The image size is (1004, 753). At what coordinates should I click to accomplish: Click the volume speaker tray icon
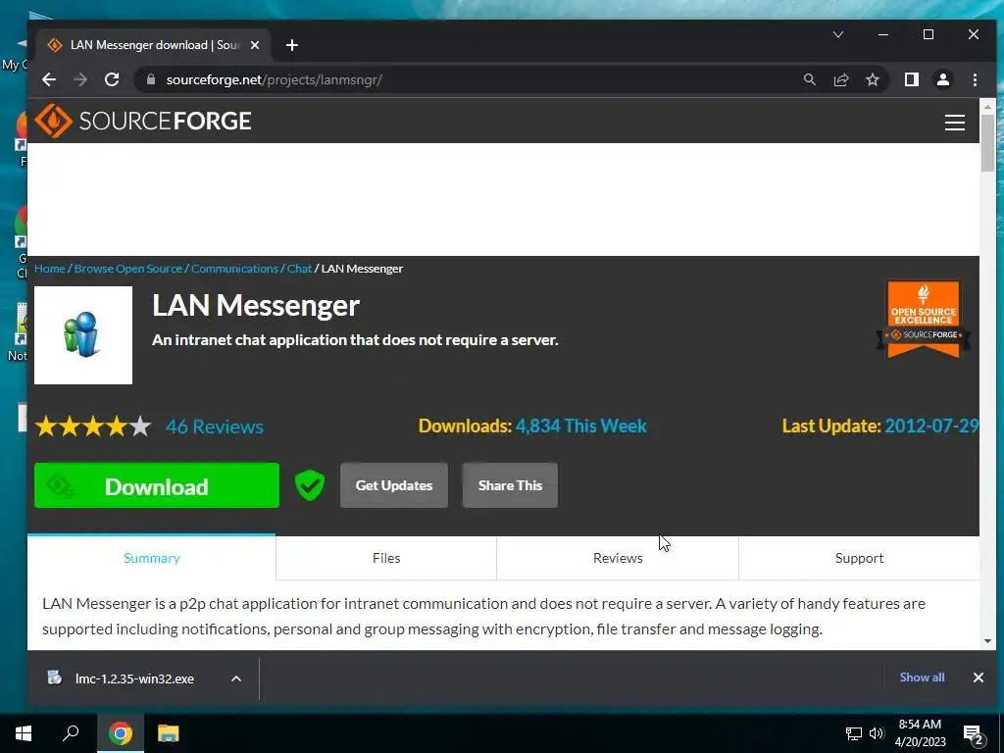point(876,733)
